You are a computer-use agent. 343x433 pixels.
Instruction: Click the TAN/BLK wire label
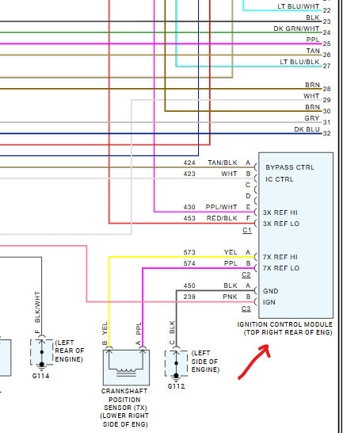[x=223, y=163]
